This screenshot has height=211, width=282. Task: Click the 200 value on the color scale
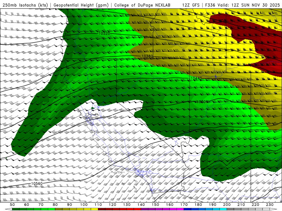[227, 205]
